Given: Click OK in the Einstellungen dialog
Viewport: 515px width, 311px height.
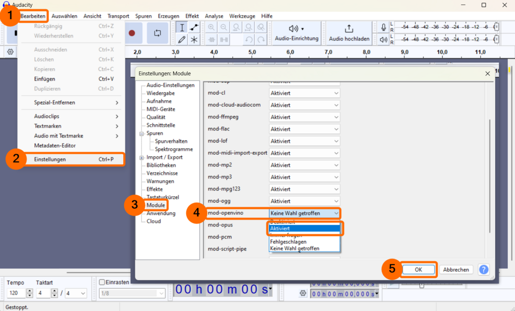Looking at the screenshot, I should tap(419, 270).
